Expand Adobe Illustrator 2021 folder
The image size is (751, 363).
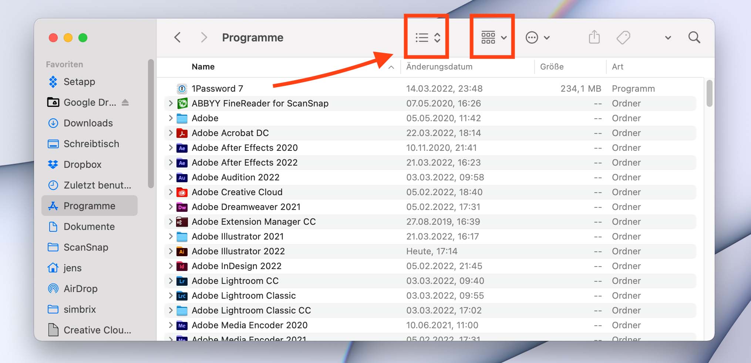pos(171,237)
